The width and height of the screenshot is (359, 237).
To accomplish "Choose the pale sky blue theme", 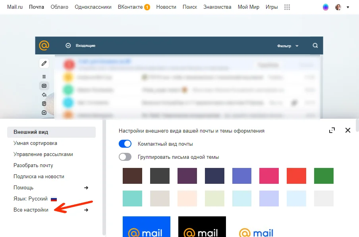I will click(296, 198).
